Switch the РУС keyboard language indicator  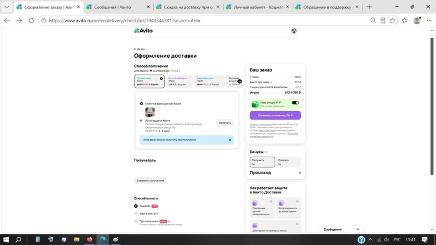click(397, 239)
